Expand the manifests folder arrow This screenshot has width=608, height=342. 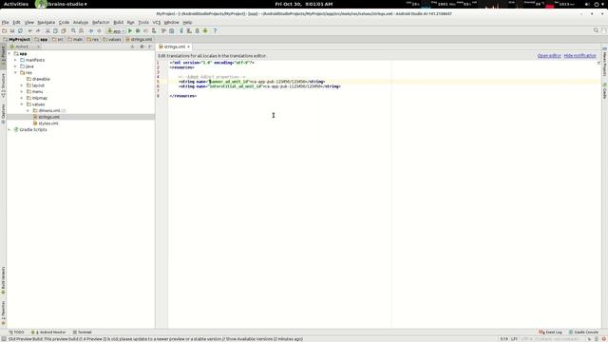tap(15, 60)
